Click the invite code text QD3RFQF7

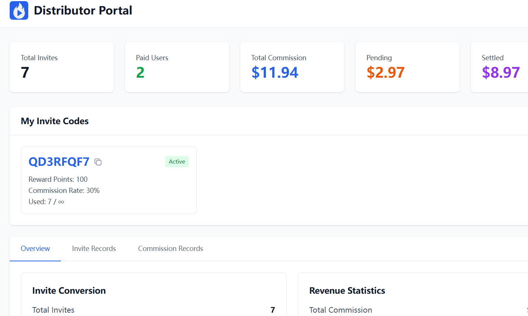59,162
